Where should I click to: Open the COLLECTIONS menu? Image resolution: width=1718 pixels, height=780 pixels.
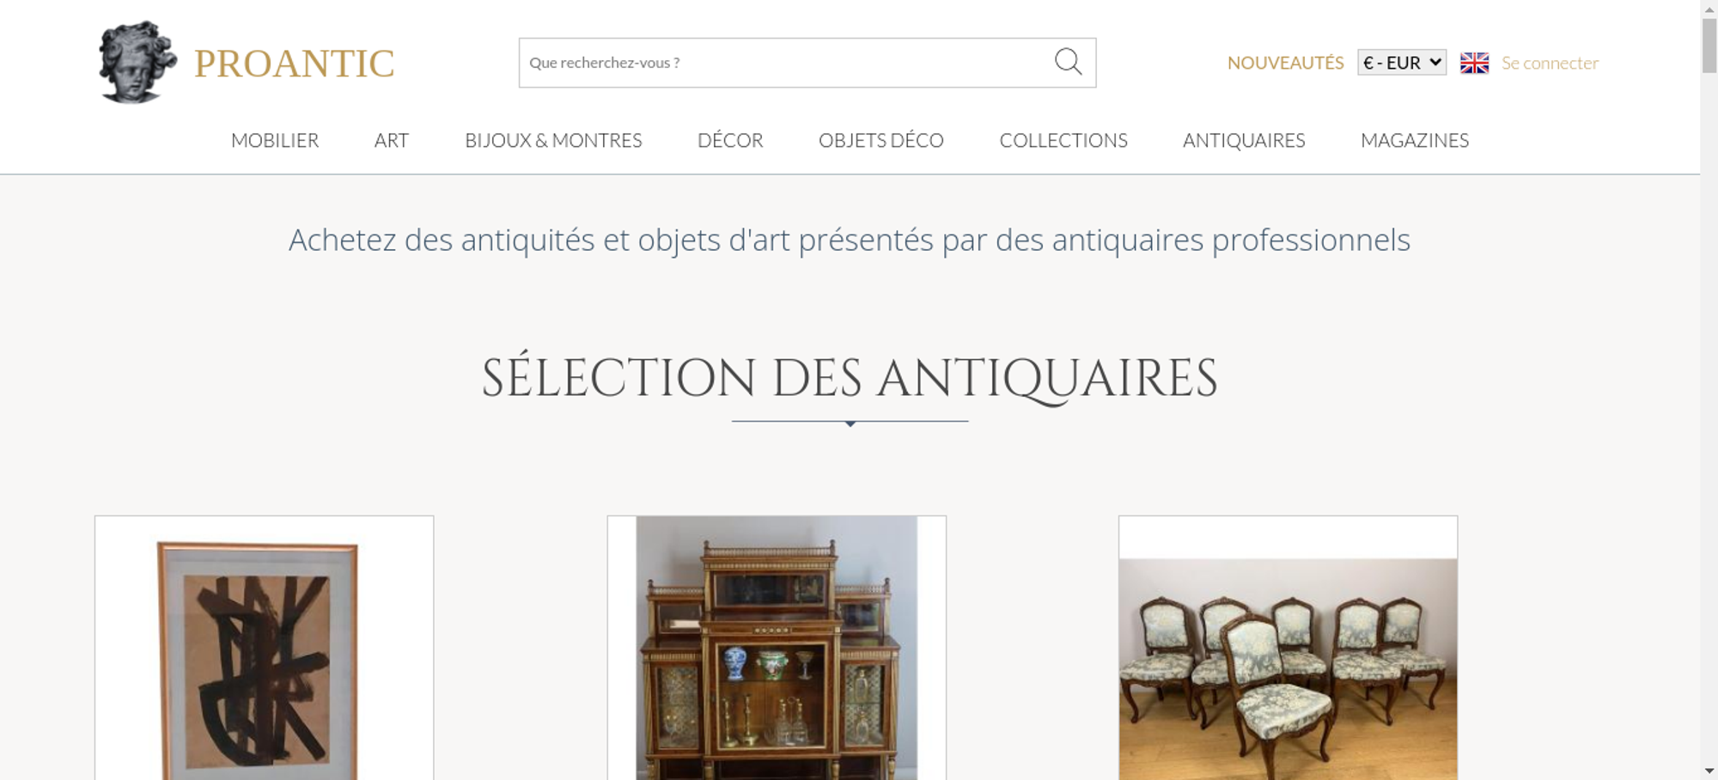coord(1063,140)
